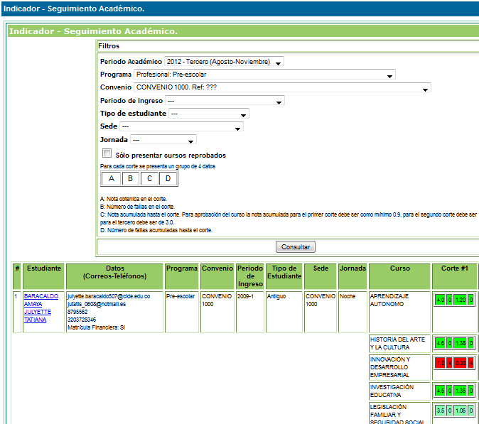Click legend box A
Screen dimensions: 479x424
111,178
